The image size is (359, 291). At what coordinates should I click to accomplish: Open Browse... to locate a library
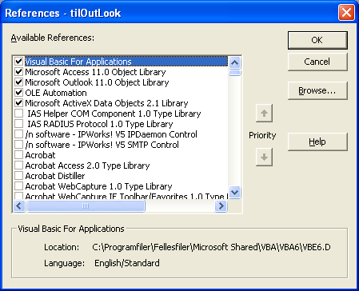click(x=317, y=91)
